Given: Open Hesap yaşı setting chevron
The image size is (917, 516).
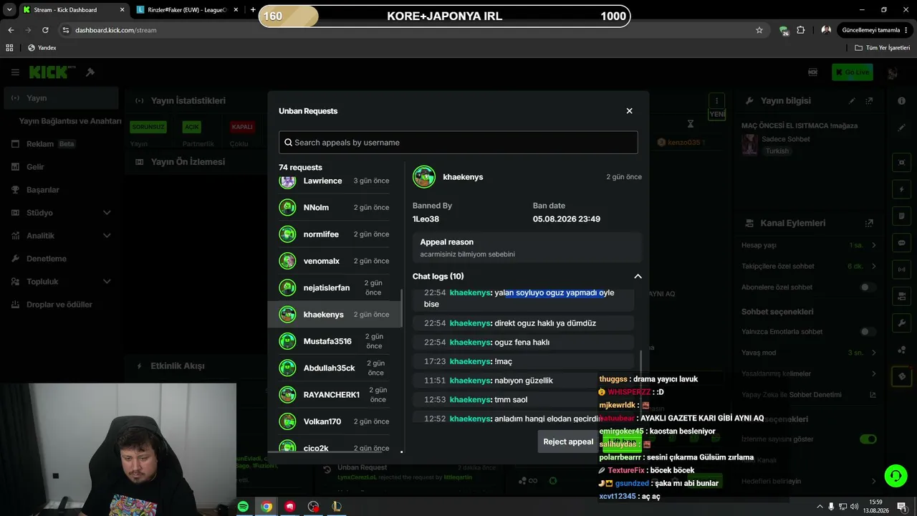Looking at the screenshot, I should (873, 245).
